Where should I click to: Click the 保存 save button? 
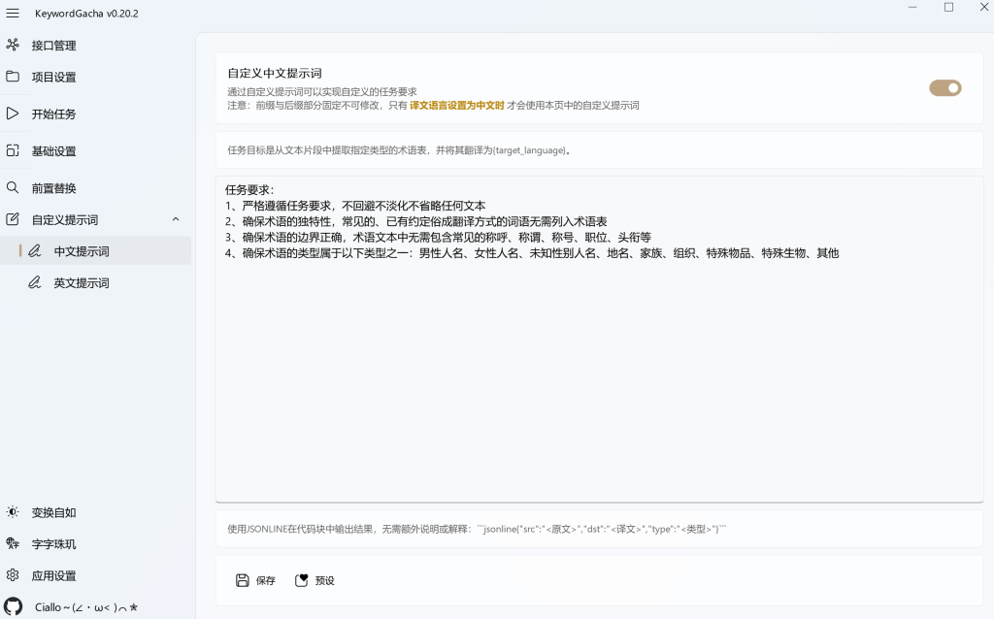(256, 580)
